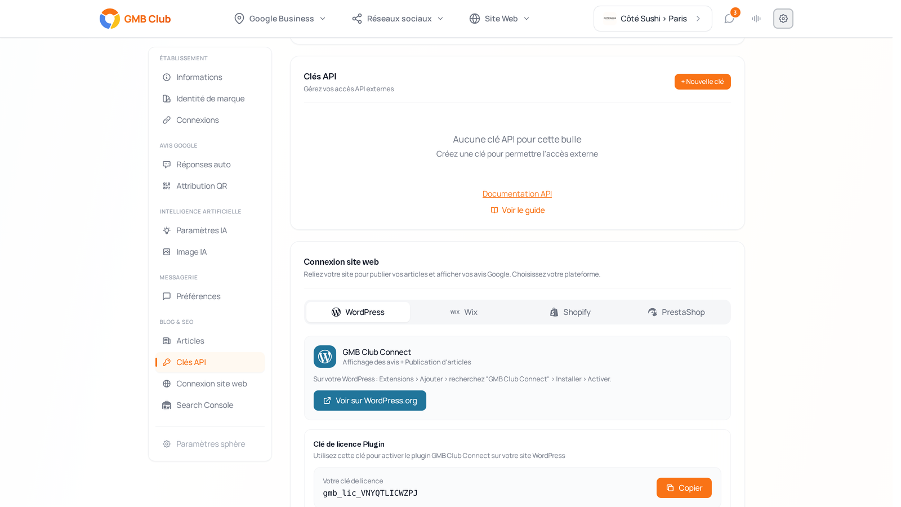
Task: Open Paramètres sphère at sidebar bottom
Action: tap(210, 444)
